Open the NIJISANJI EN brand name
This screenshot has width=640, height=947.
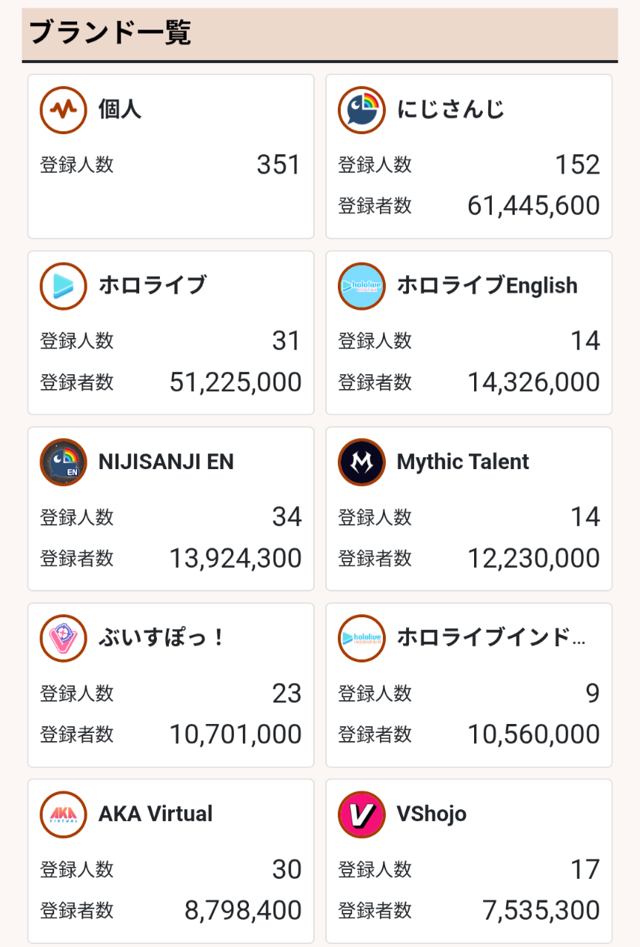tap(166, 462)
